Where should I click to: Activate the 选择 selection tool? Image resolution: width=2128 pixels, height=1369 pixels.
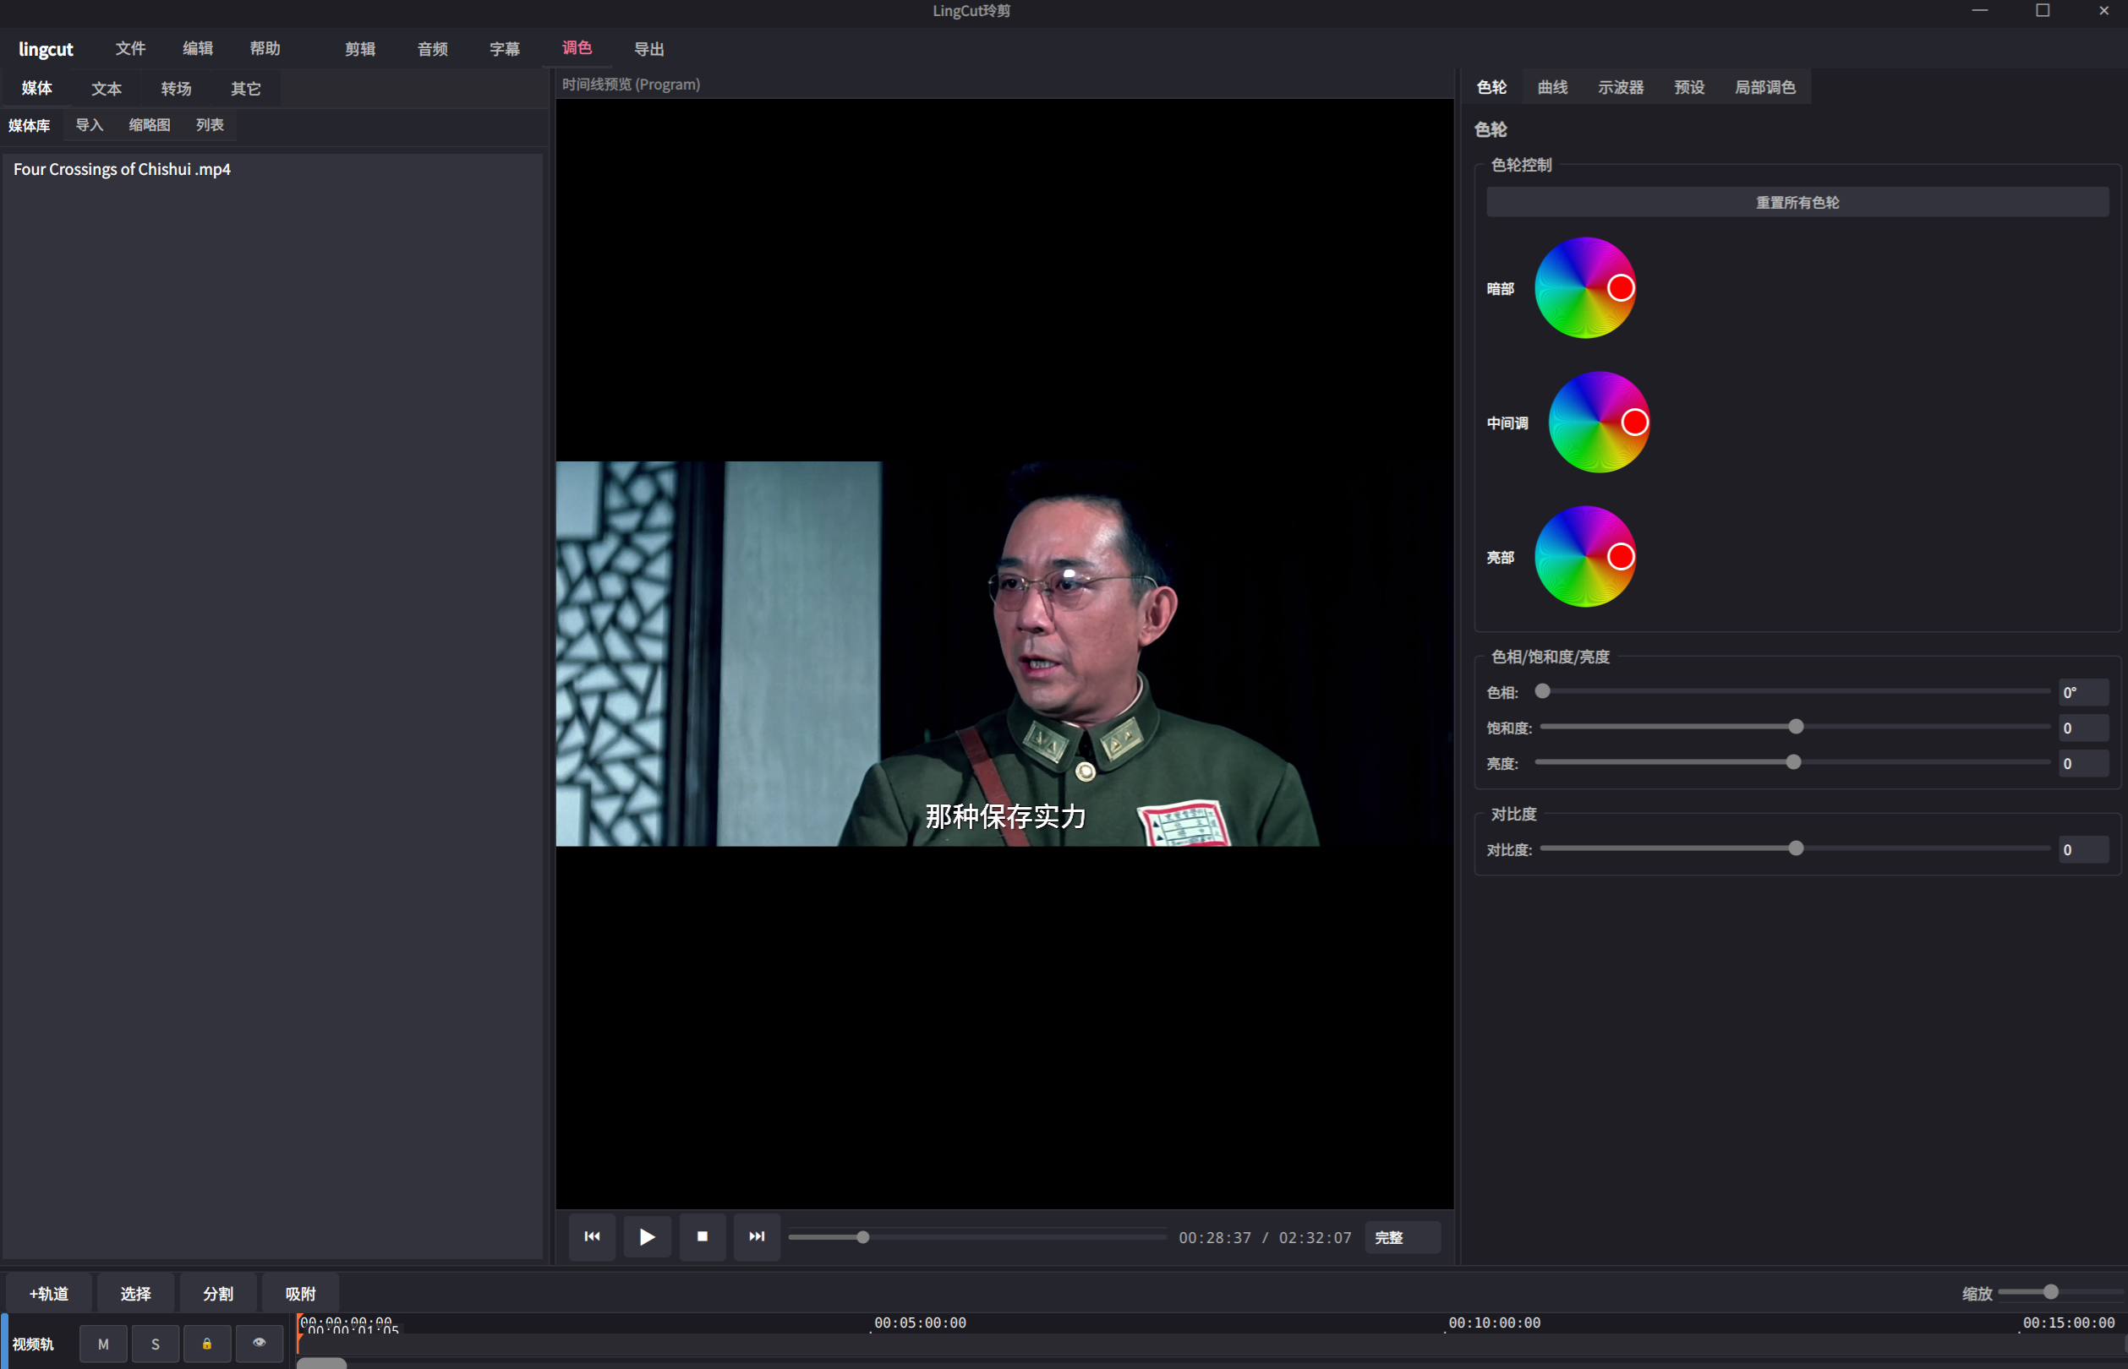click(135, 1294)
